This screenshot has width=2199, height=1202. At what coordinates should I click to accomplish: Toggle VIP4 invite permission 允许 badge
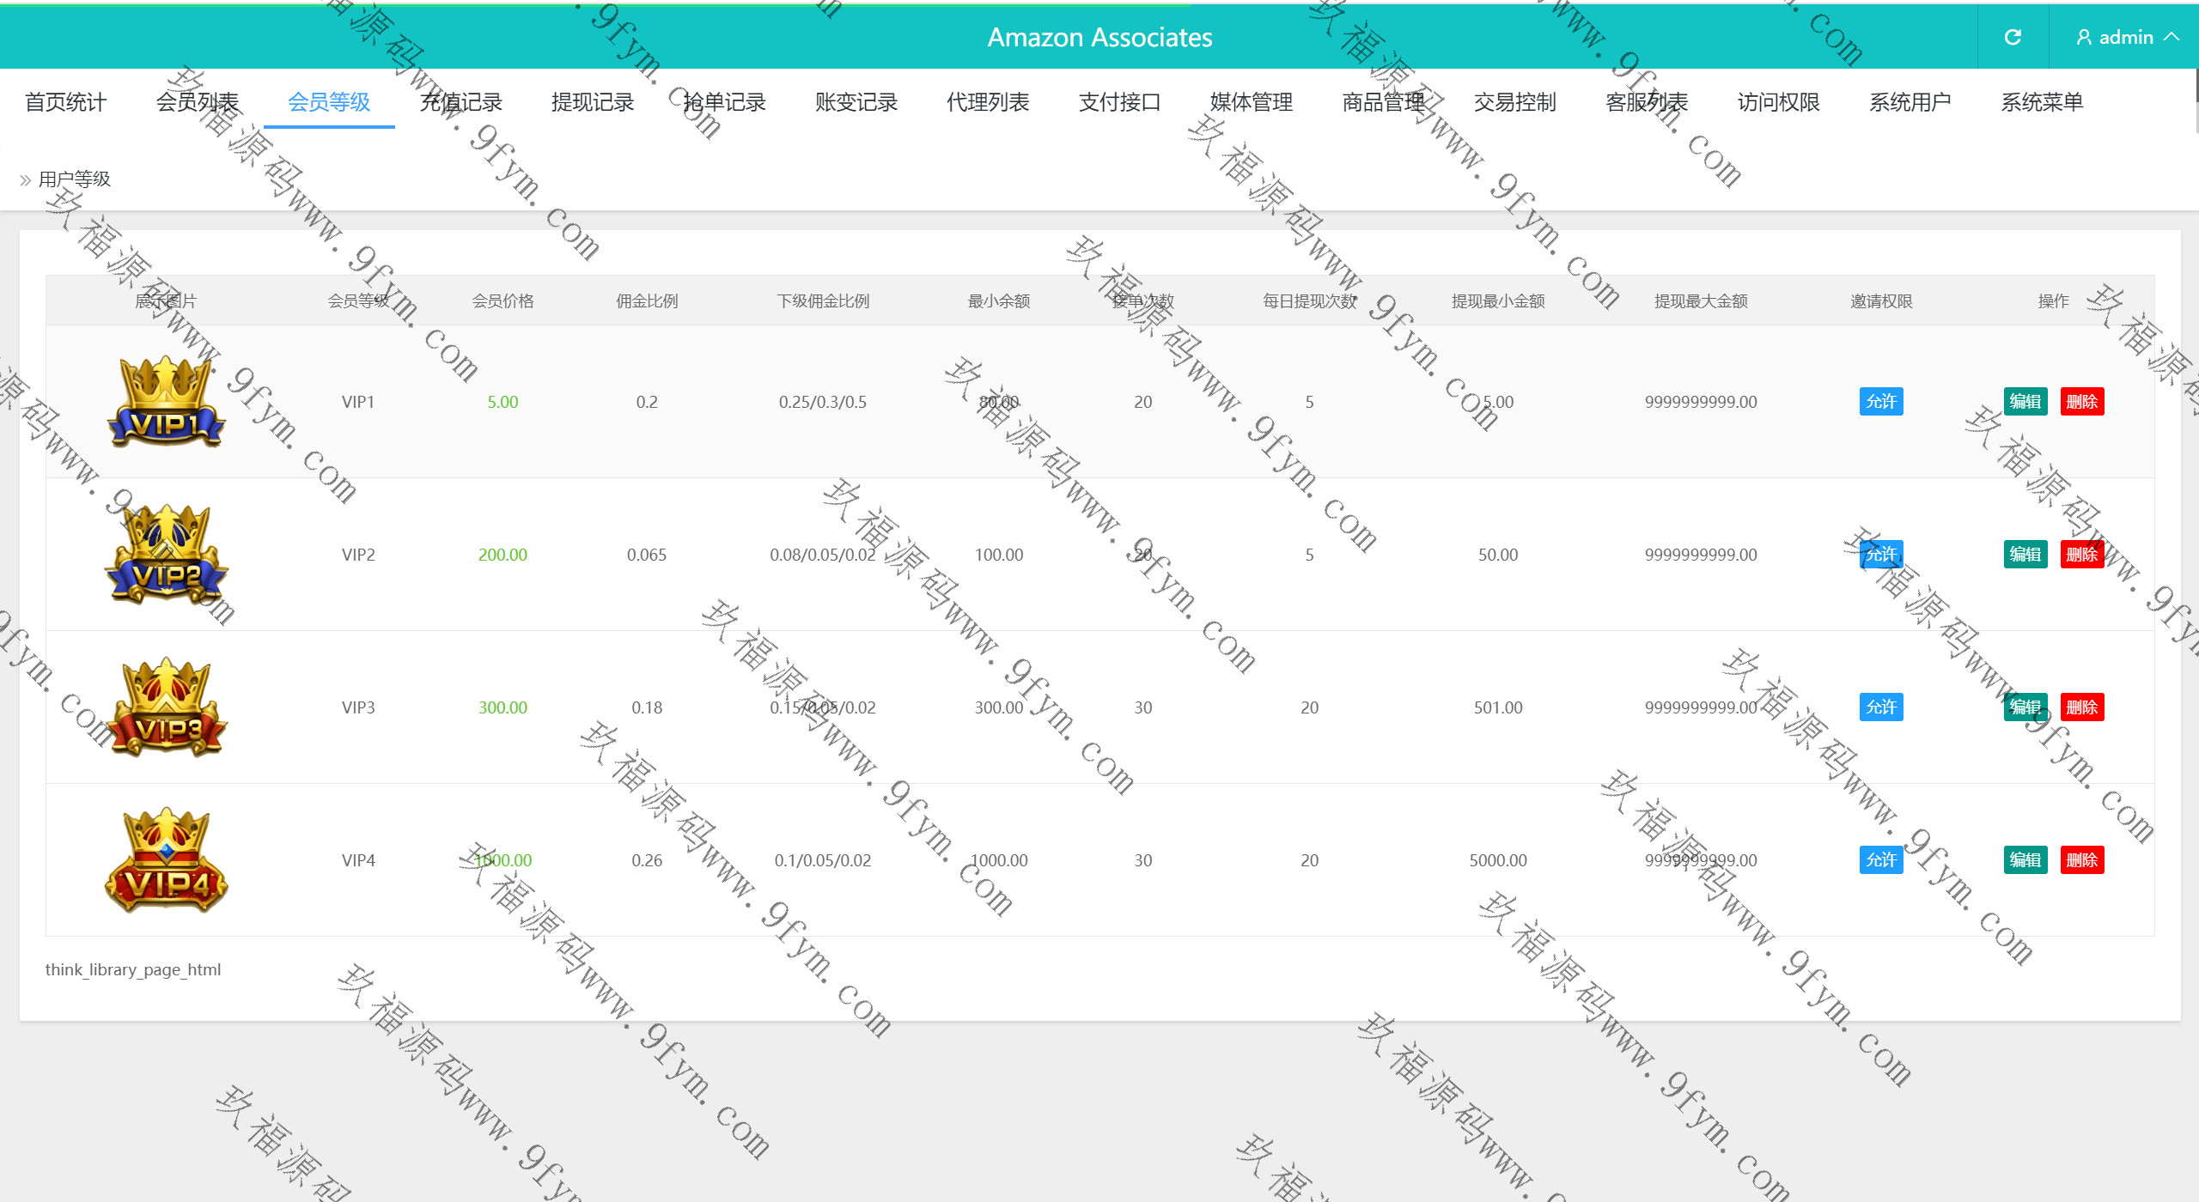[x=1881, y=860]
